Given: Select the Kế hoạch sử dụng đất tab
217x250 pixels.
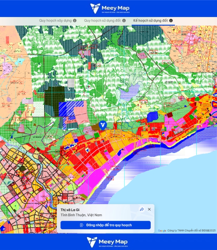Looking at the screenshot, I should 150,21.
